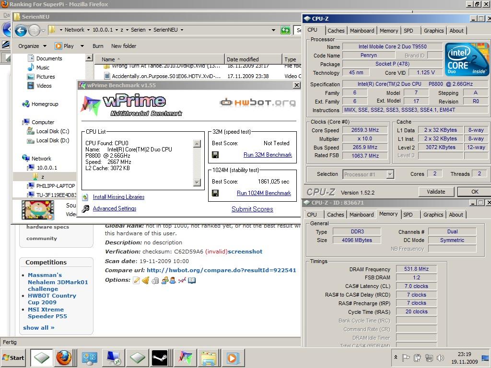Click the Validate button in CPU-Z
The width and height of the screenshot is (491, 368).
[436, 192]
